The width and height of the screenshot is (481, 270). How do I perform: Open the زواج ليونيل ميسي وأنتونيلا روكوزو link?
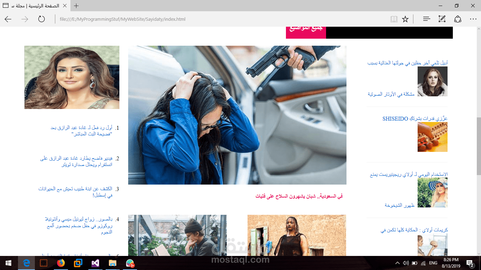point(79,225)
